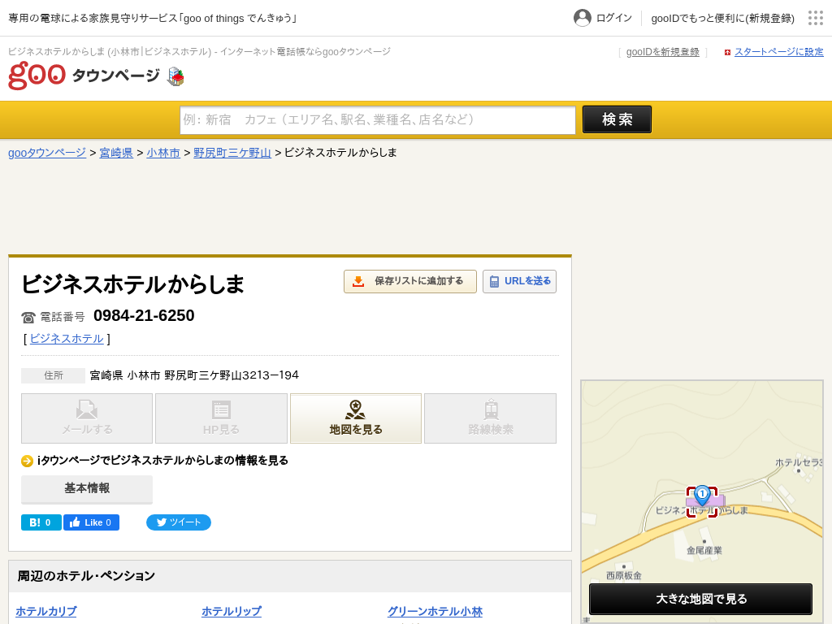Open 宮崎県 breadcrumb link
832x624 pixels.
[116, 153]
